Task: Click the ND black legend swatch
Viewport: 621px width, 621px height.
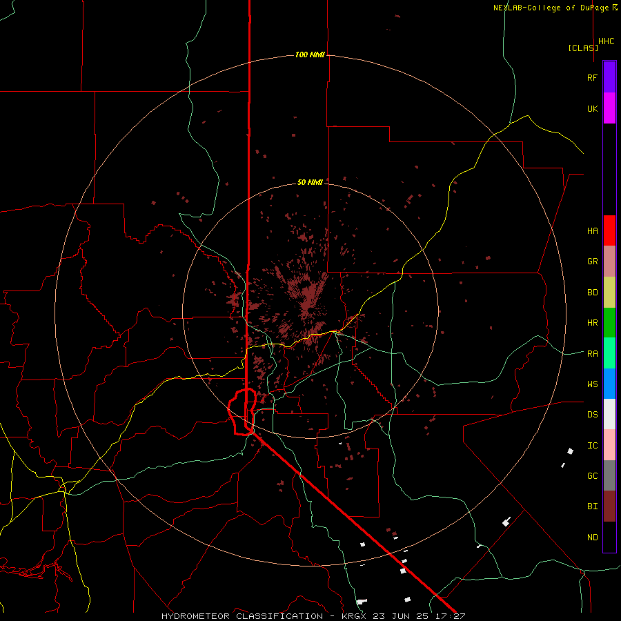Action: point(609,537)
